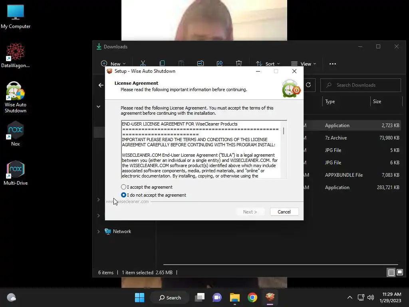This screenshot has width=409, height=307.
Task: Show hidden system tray icons
Action: pos(350,297)
